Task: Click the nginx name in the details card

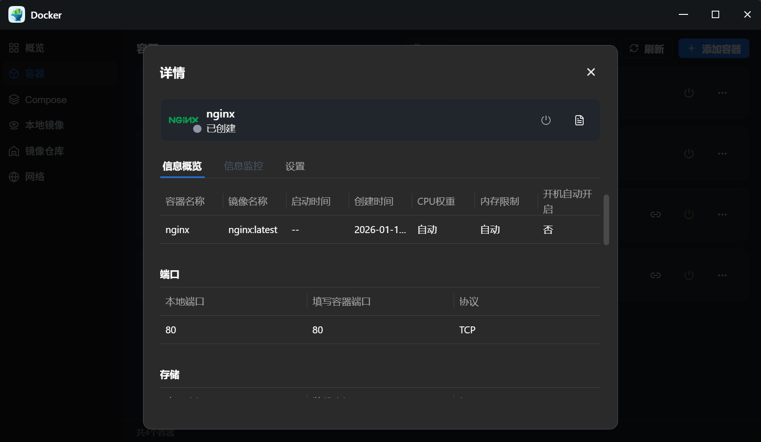Action: [221, 114]
